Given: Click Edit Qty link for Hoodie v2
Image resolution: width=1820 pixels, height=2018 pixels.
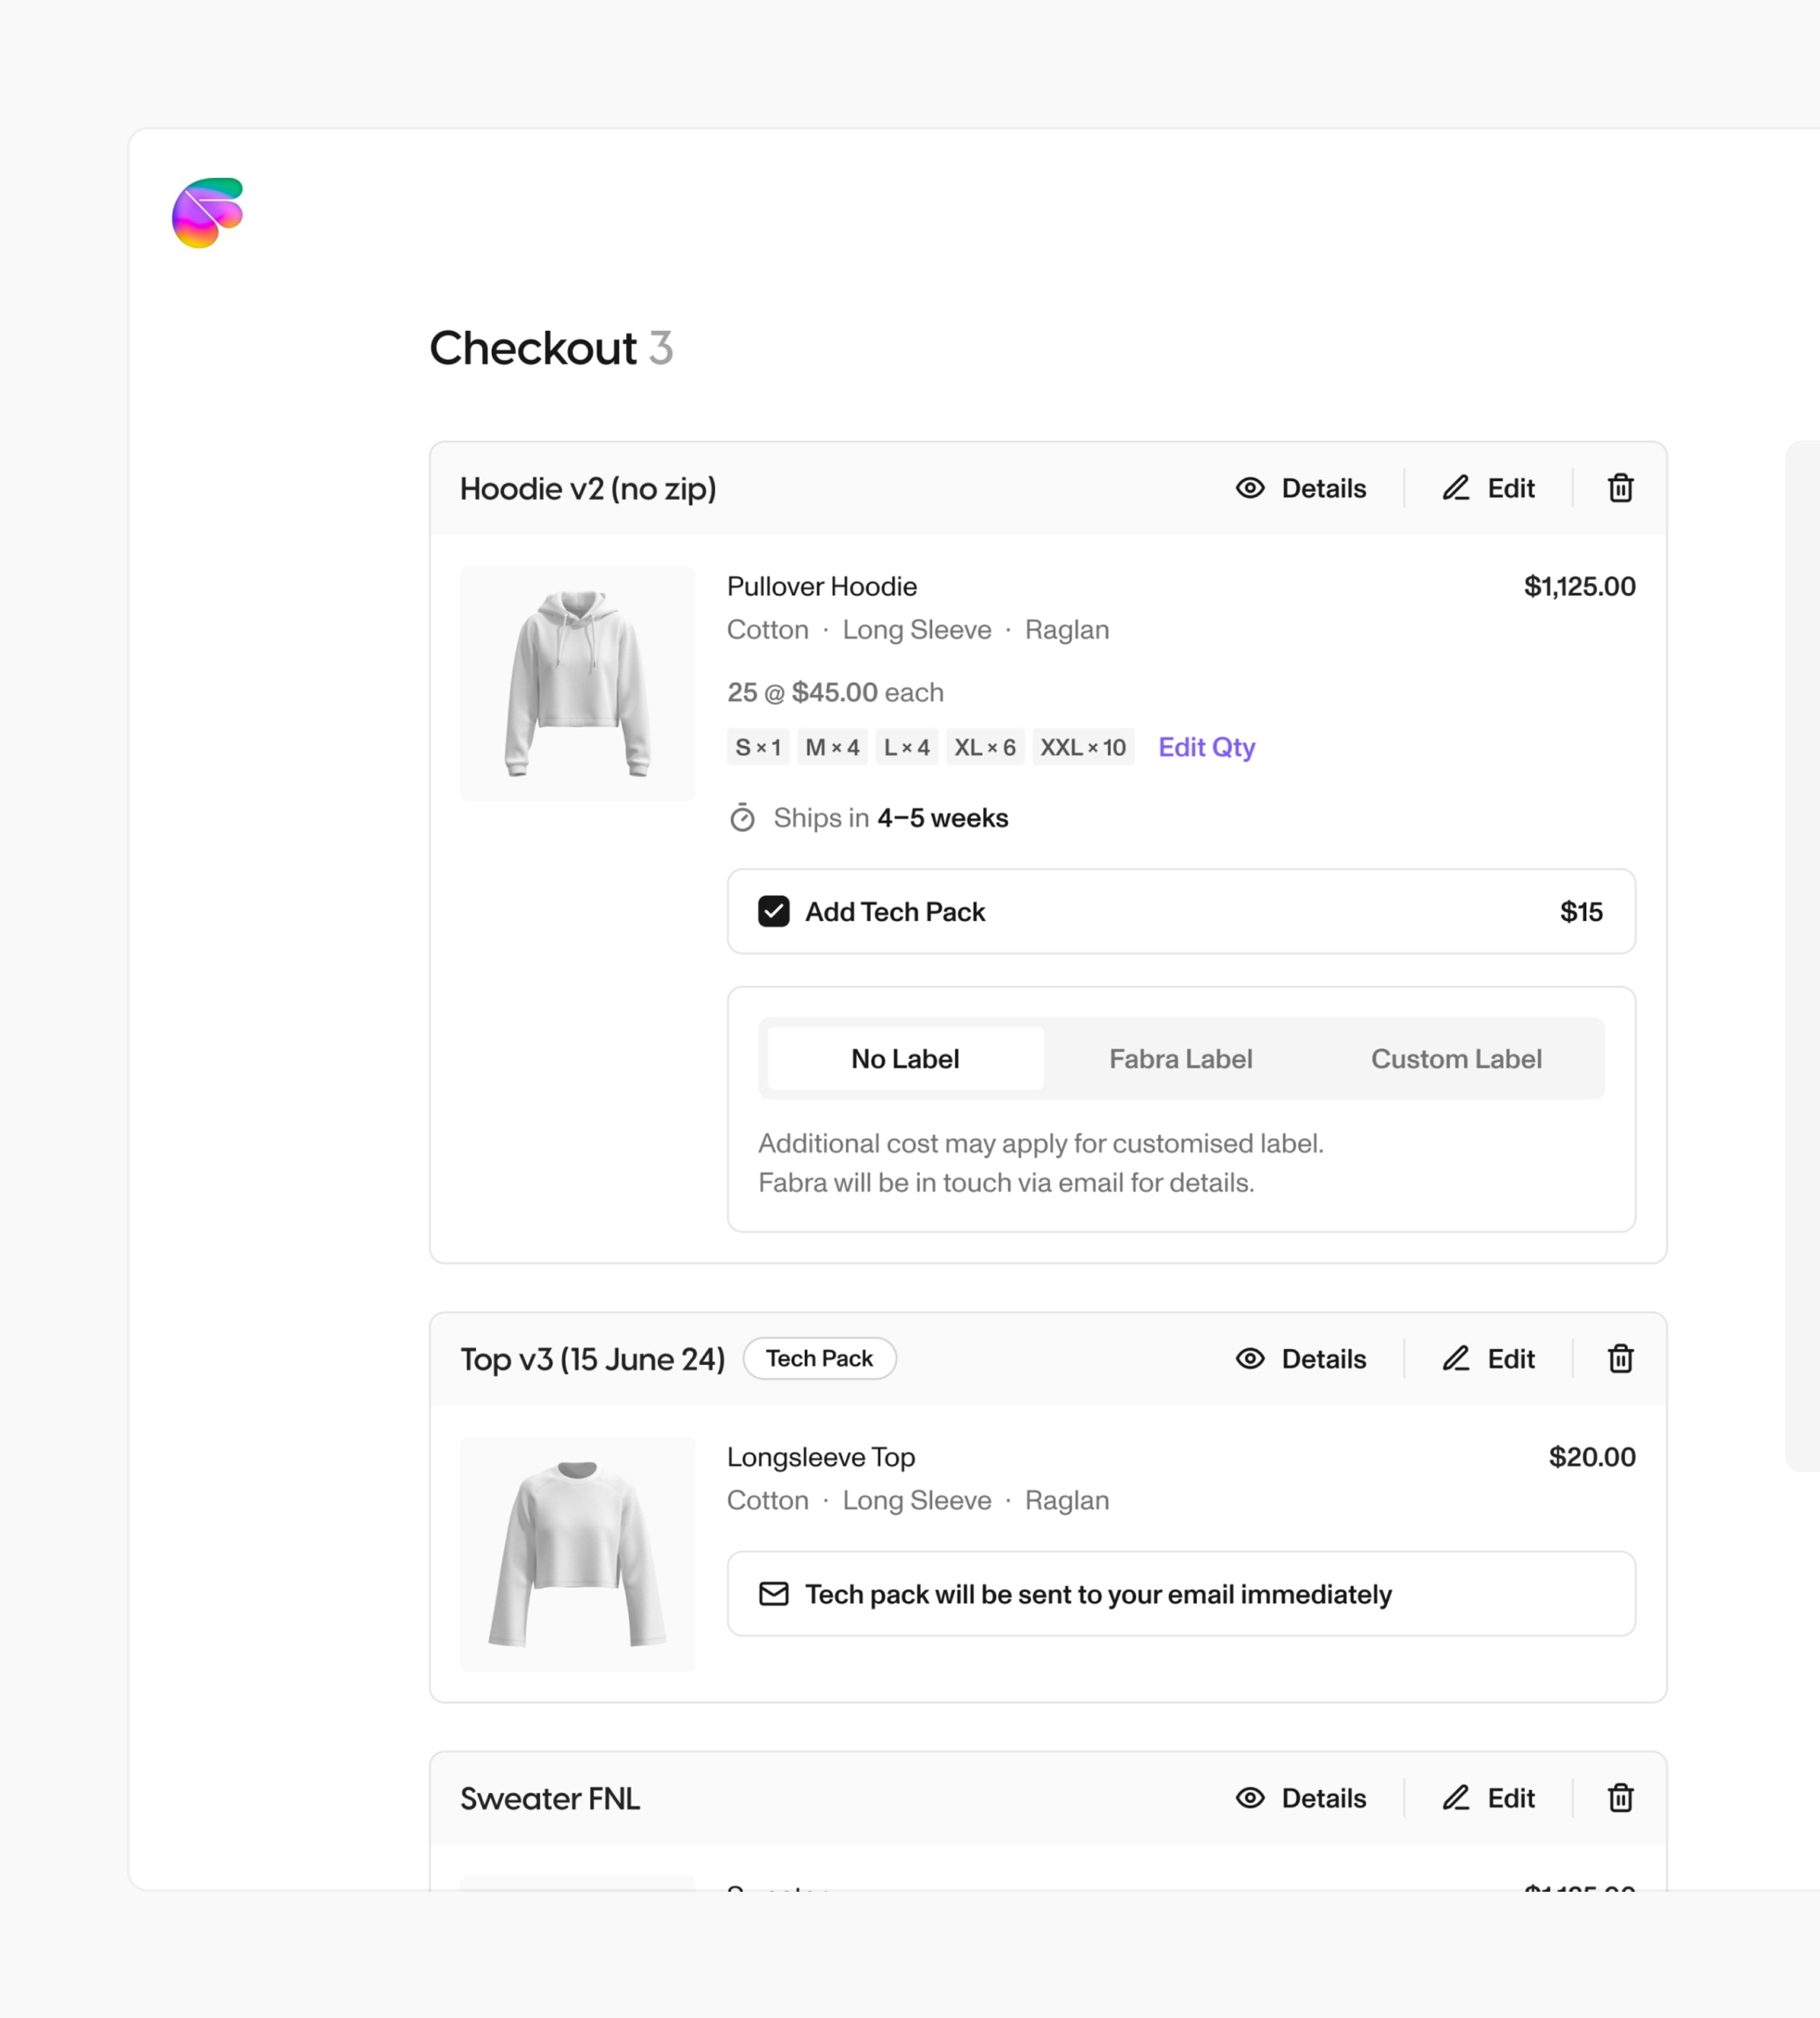Looking at the screenshot, I should pos(1207,747).
